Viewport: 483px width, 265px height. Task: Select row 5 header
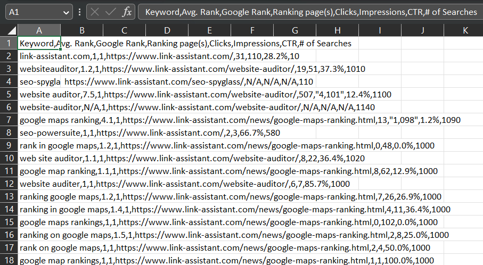coord(9,94)
